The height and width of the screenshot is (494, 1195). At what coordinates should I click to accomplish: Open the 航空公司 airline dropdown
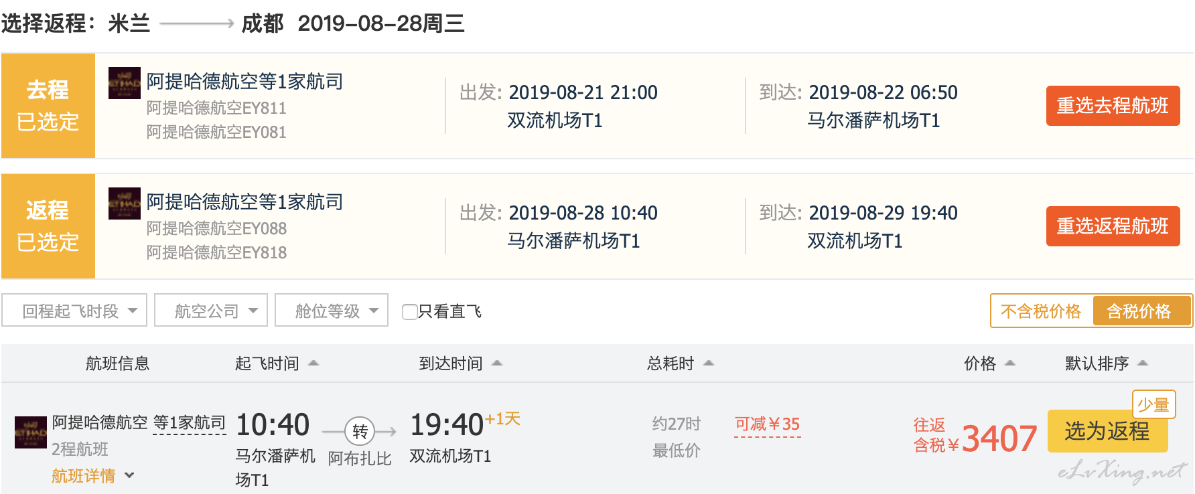coord(211,311)
